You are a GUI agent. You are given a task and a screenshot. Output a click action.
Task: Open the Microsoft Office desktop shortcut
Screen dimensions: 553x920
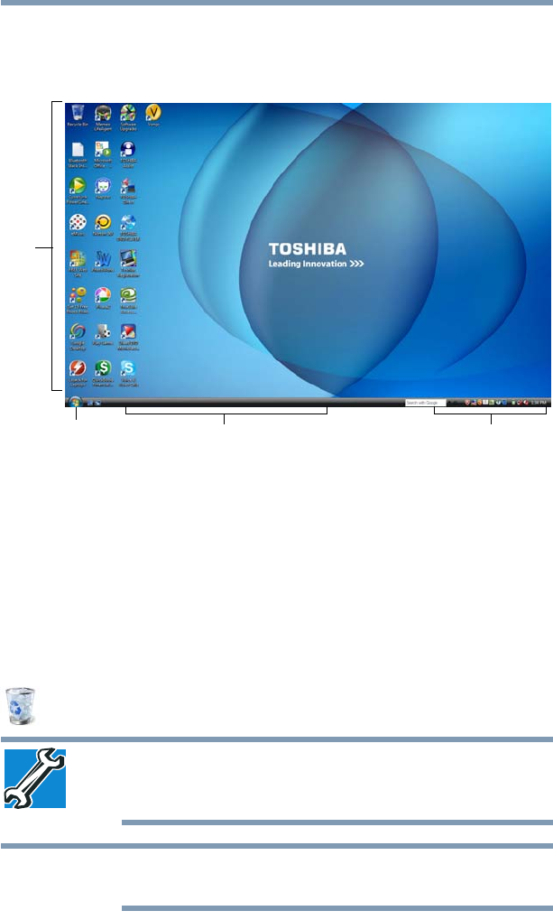pyautogui.click(x=103, y=154)
